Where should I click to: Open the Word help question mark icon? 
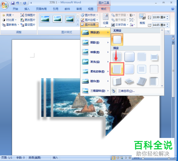(173, 9)
